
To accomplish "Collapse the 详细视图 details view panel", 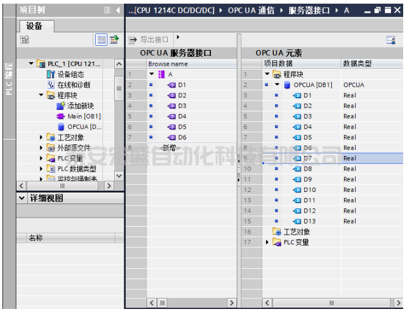I will click(23, 199).
